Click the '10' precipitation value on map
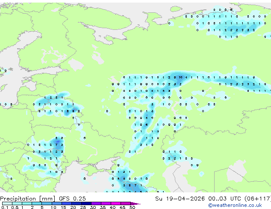 coord(180,78)
